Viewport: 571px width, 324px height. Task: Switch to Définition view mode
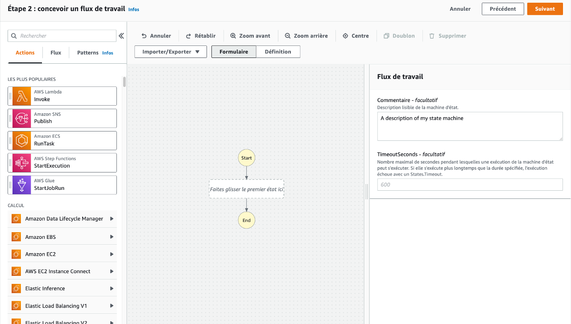[278, 52]
